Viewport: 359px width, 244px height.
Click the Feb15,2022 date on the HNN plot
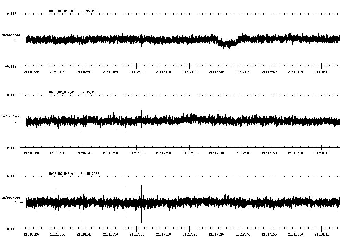click(90, 92)
